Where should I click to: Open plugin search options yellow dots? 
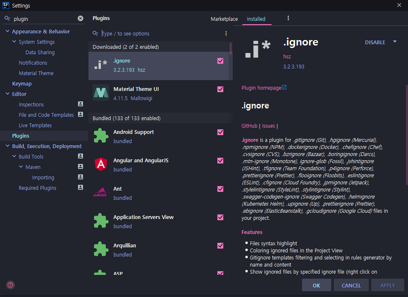[226, 33]
